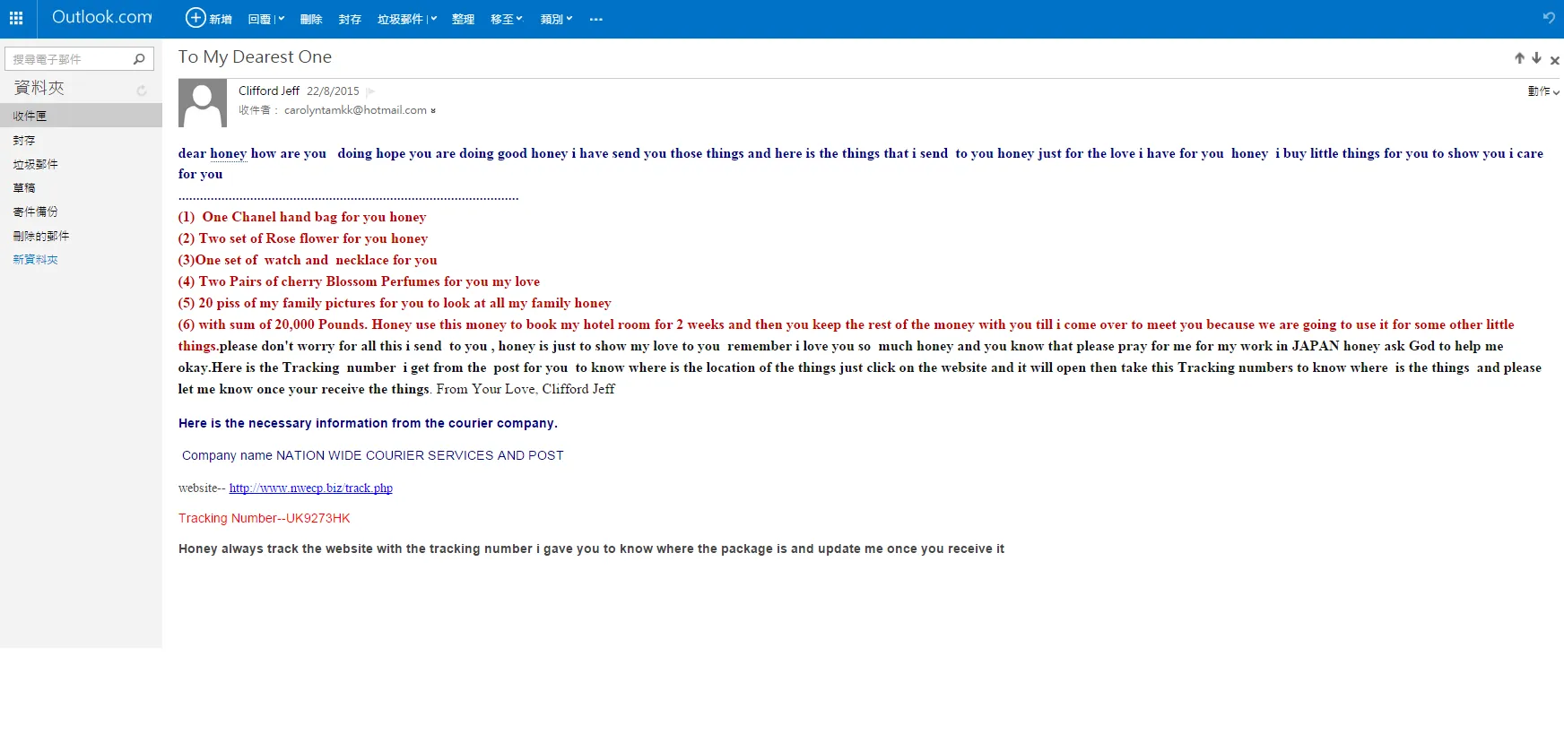This screenshot has height=743, width=1564.
Task: Open the app launcher grid icon
Action: (x=16, y=18)
